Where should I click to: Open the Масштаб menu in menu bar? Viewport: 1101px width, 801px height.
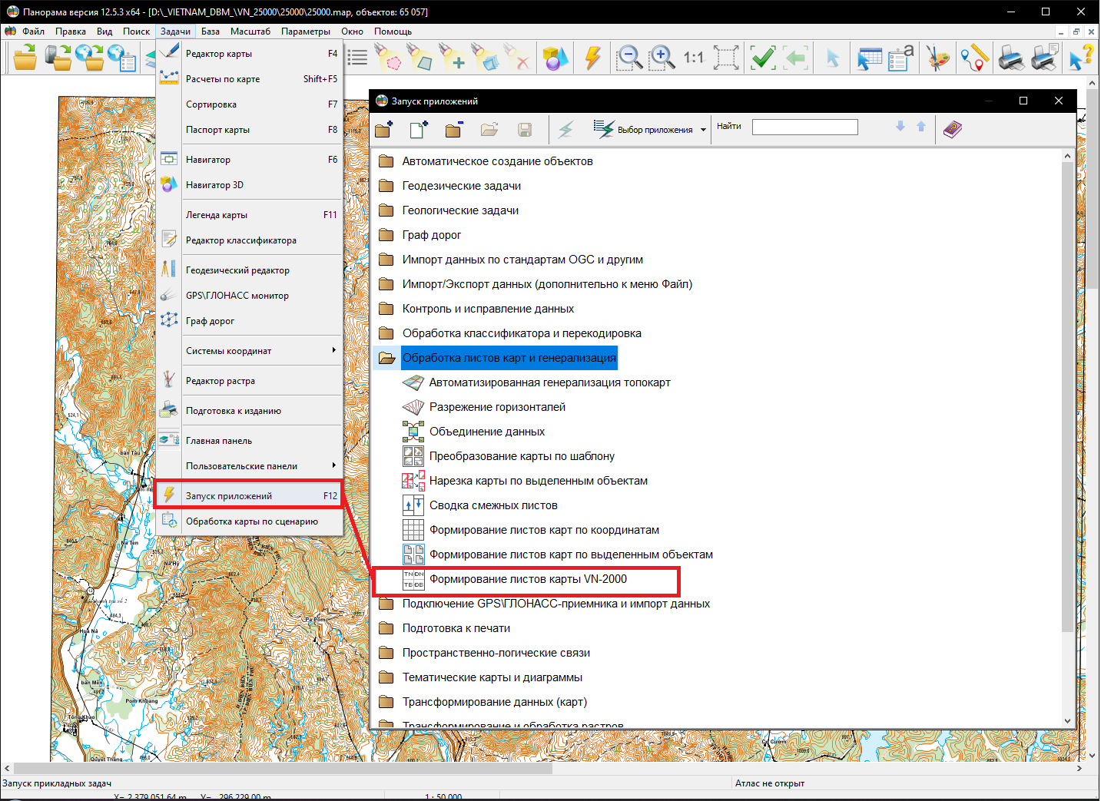pos(250,31)
